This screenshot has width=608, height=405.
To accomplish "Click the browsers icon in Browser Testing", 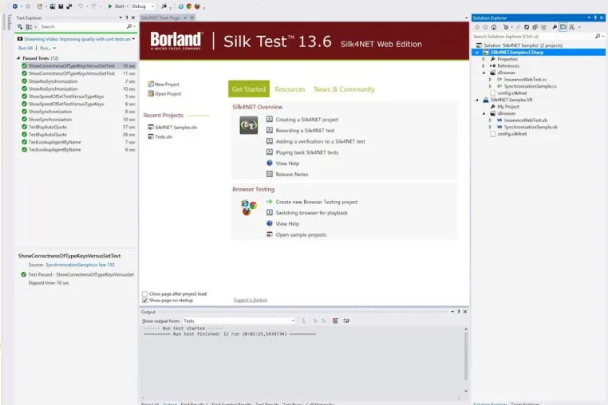I will [x=249, y=207].
